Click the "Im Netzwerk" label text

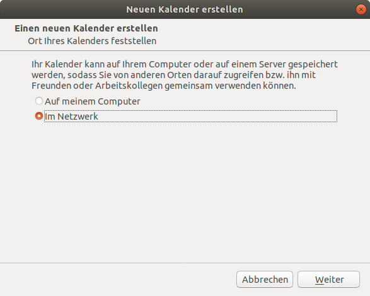click(71, 117)
